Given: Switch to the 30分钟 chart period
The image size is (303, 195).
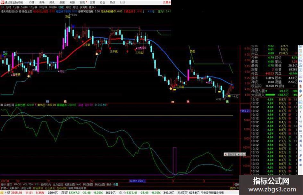Looking at the screenshot, I should (x=43, y=7).
